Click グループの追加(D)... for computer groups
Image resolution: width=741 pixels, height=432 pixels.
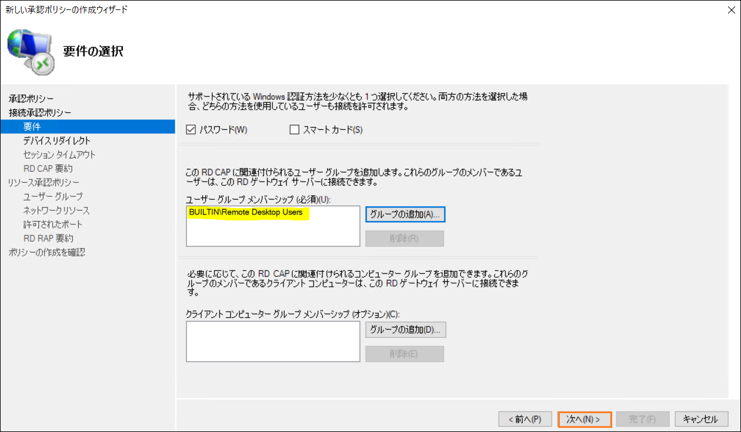(405, 330)
